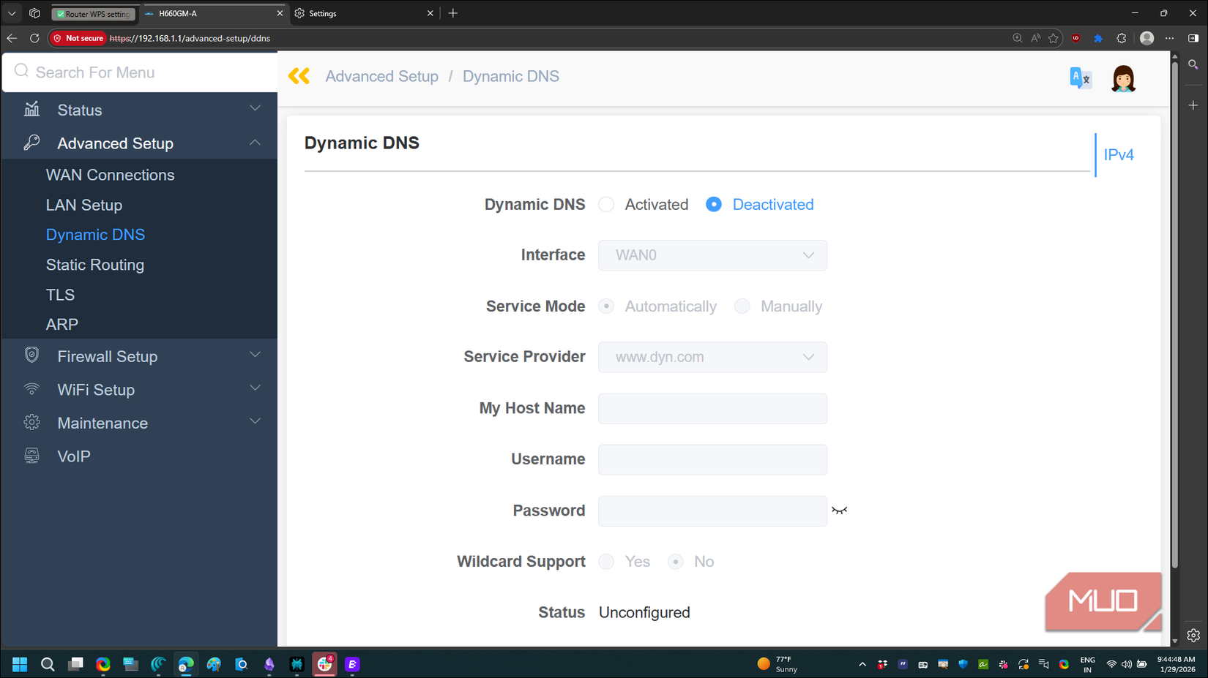1208x678 pixels.
Task: Set Service Mode to Manually
Action: click(x=742, y=306)
